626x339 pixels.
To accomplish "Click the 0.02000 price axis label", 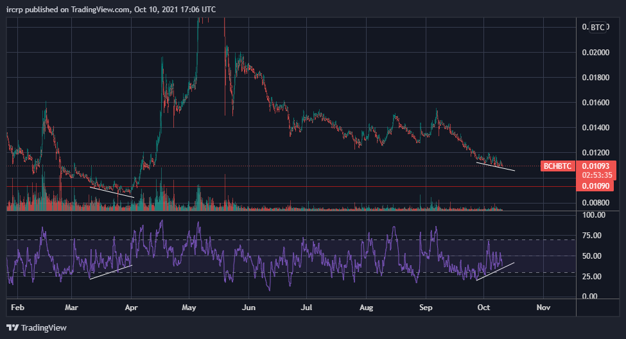I will click(x=596, y=53).
